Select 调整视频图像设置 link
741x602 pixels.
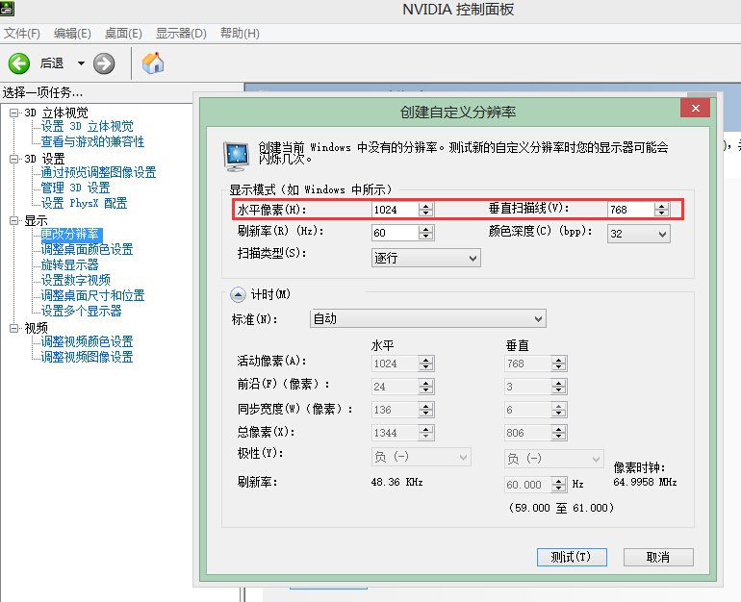coord(87,357)
